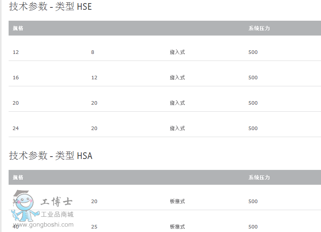The height and width of the screenshot is (232, 321).
Task: Select the 板接式 cell in first HSA row
Action: (177, 202)
